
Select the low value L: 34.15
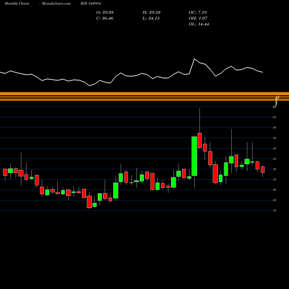pos(151,18)
